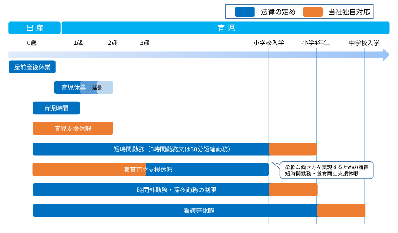The height and width of the screenshot is (233, 398).
Task: Select the 育児時間 bar
Action: [x=56, y=108]
